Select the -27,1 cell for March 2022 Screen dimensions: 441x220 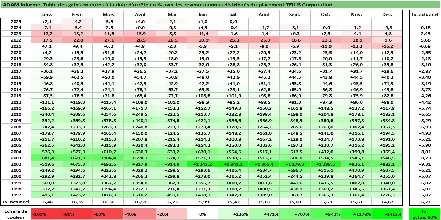pyautogui.click(x=108, y=40)
